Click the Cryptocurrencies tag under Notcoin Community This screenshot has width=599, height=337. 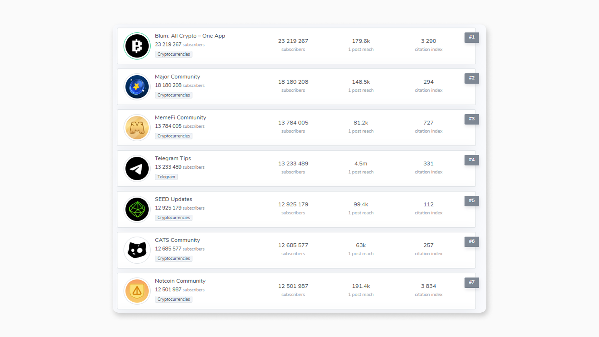point(173,299)
